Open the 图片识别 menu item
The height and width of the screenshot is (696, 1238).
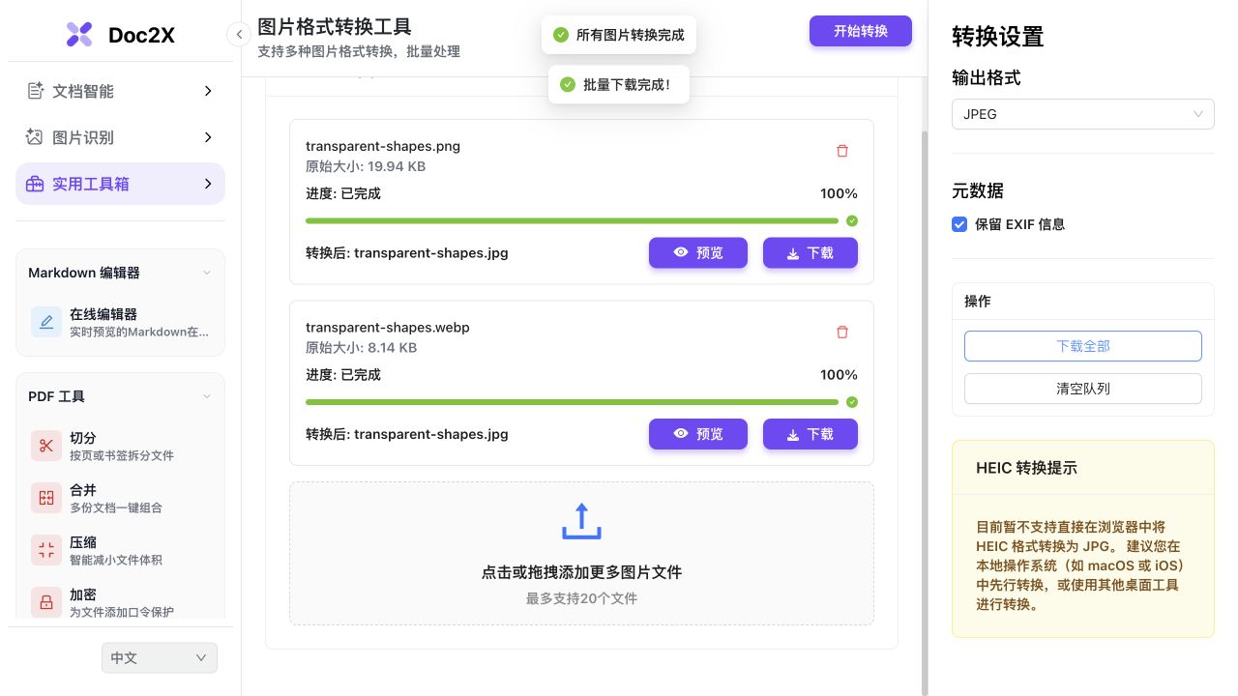pos(120,137)
